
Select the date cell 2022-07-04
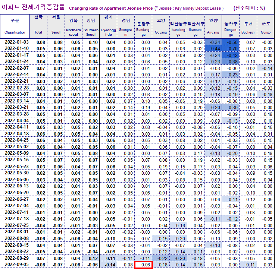(15, 206)
